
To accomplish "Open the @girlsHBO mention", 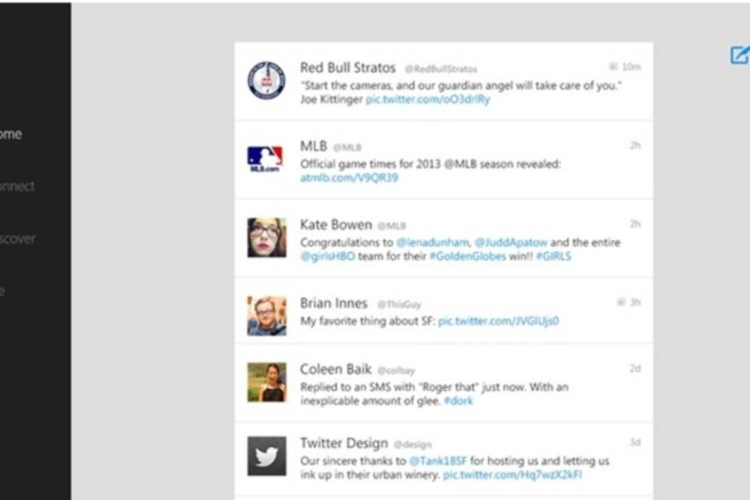I will tap(328, 256).
